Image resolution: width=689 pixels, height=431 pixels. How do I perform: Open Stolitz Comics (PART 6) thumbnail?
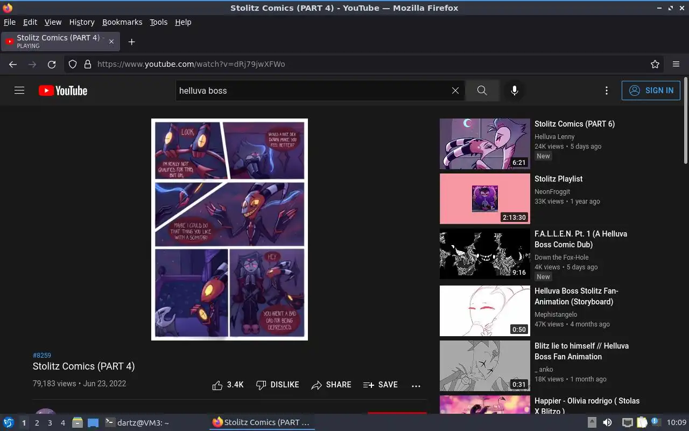pyautogui.click(x=485, y=144)
